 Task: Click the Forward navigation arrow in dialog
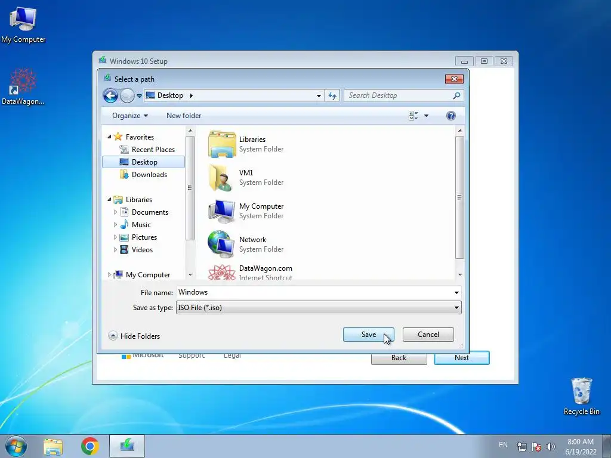point(127,95)
